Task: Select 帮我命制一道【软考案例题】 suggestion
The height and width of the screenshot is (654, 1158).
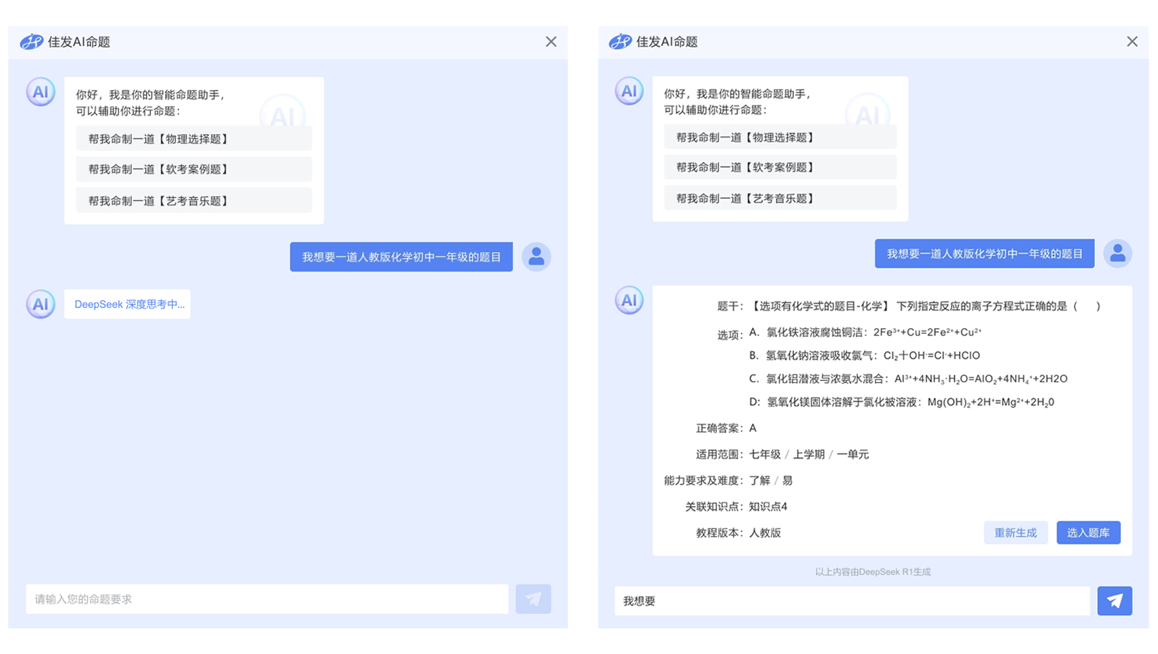Action: [193, 169]
